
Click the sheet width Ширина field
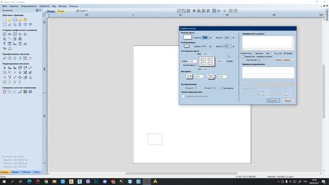click(205, 38)
